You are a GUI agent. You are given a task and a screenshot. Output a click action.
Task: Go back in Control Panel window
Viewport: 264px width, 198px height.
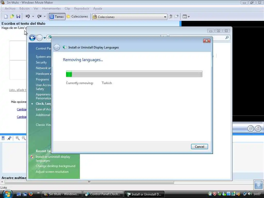point(32,38)
